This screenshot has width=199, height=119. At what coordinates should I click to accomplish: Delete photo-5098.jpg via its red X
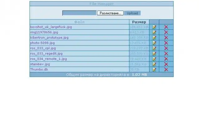(x=166, y=43)
